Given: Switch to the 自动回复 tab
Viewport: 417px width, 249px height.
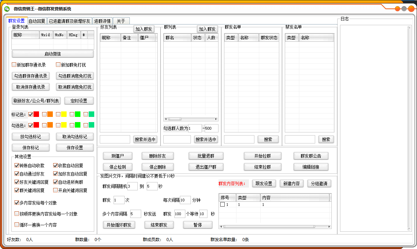Looking at the screenshot, I should (37, 21).
